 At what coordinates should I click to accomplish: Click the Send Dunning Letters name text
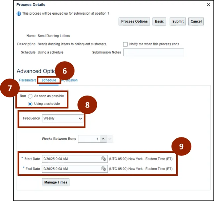(54, 36)
